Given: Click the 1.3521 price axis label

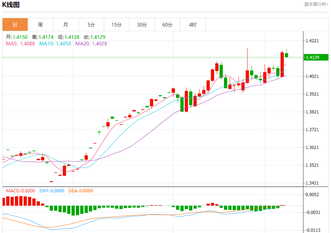Looking at the screenshot, I should click(x=312, y=165).
